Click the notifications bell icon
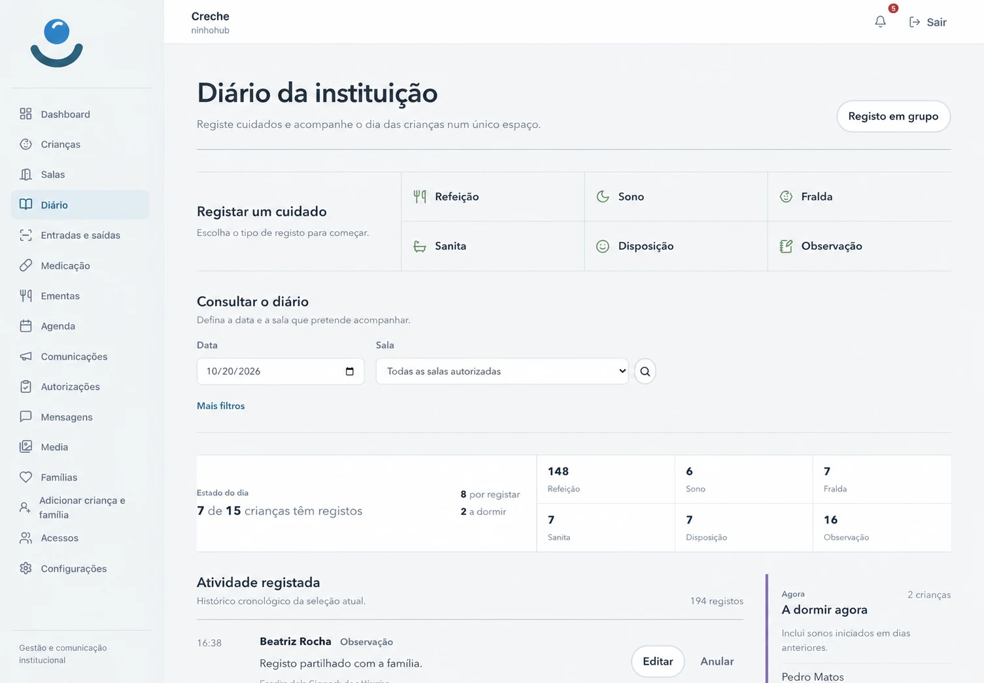 (880, 22)
